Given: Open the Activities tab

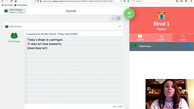Looking at the screenshot, I should [x=161, y=38].
